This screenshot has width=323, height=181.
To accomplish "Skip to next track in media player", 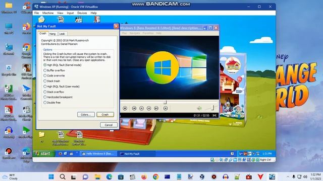I will pos(156,108).
